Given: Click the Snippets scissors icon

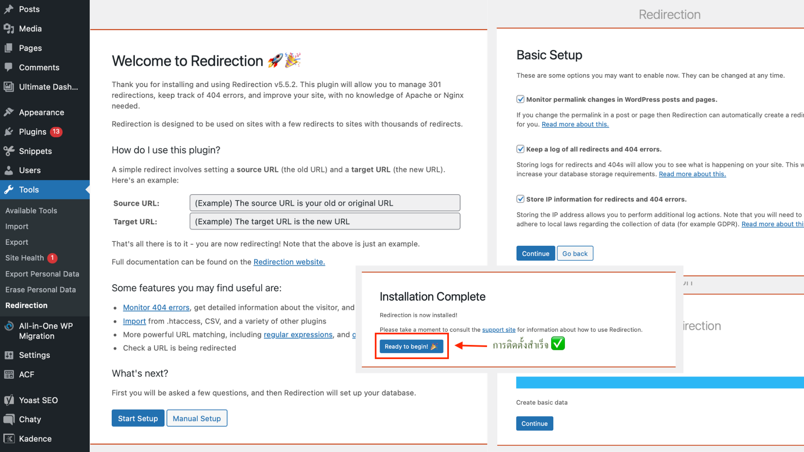Looking at the screenshot, I should pyautogui.click(x=9, y=151).
